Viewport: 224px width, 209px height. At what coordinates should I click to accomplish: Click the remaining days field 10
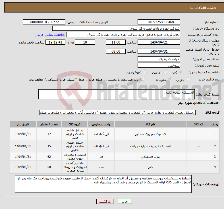pyautogui.click(x=85, y=42)
